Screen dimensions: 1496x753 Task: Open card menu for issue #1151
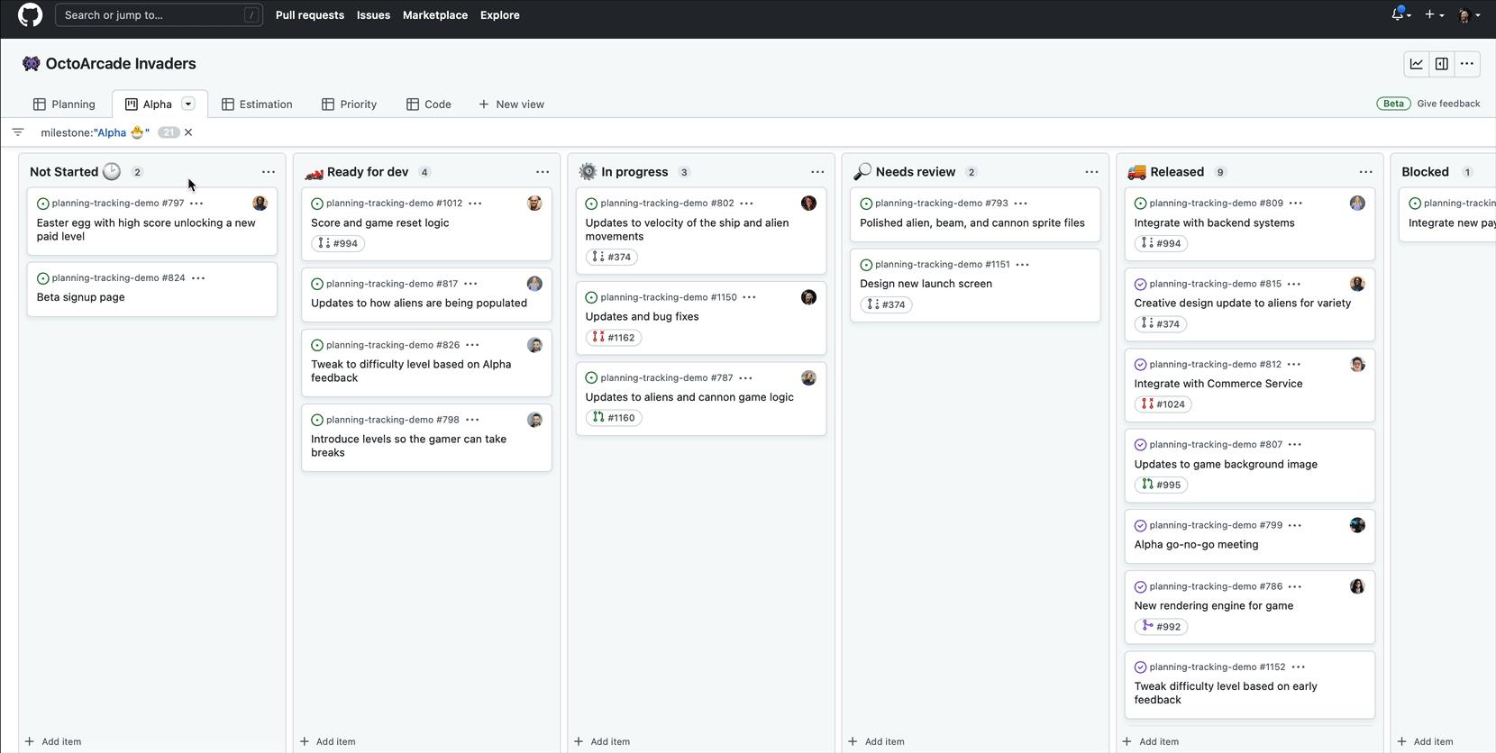tap(1022, 265)
